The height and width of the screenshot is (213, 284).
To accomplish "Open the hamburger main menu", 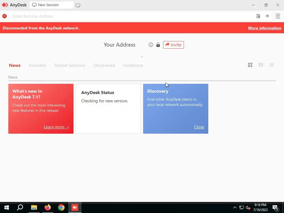I will coord(278,16).
